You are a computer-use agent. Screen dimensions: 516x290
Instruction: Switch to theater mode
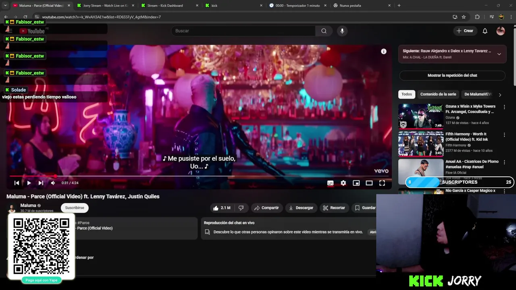(369, 183)
